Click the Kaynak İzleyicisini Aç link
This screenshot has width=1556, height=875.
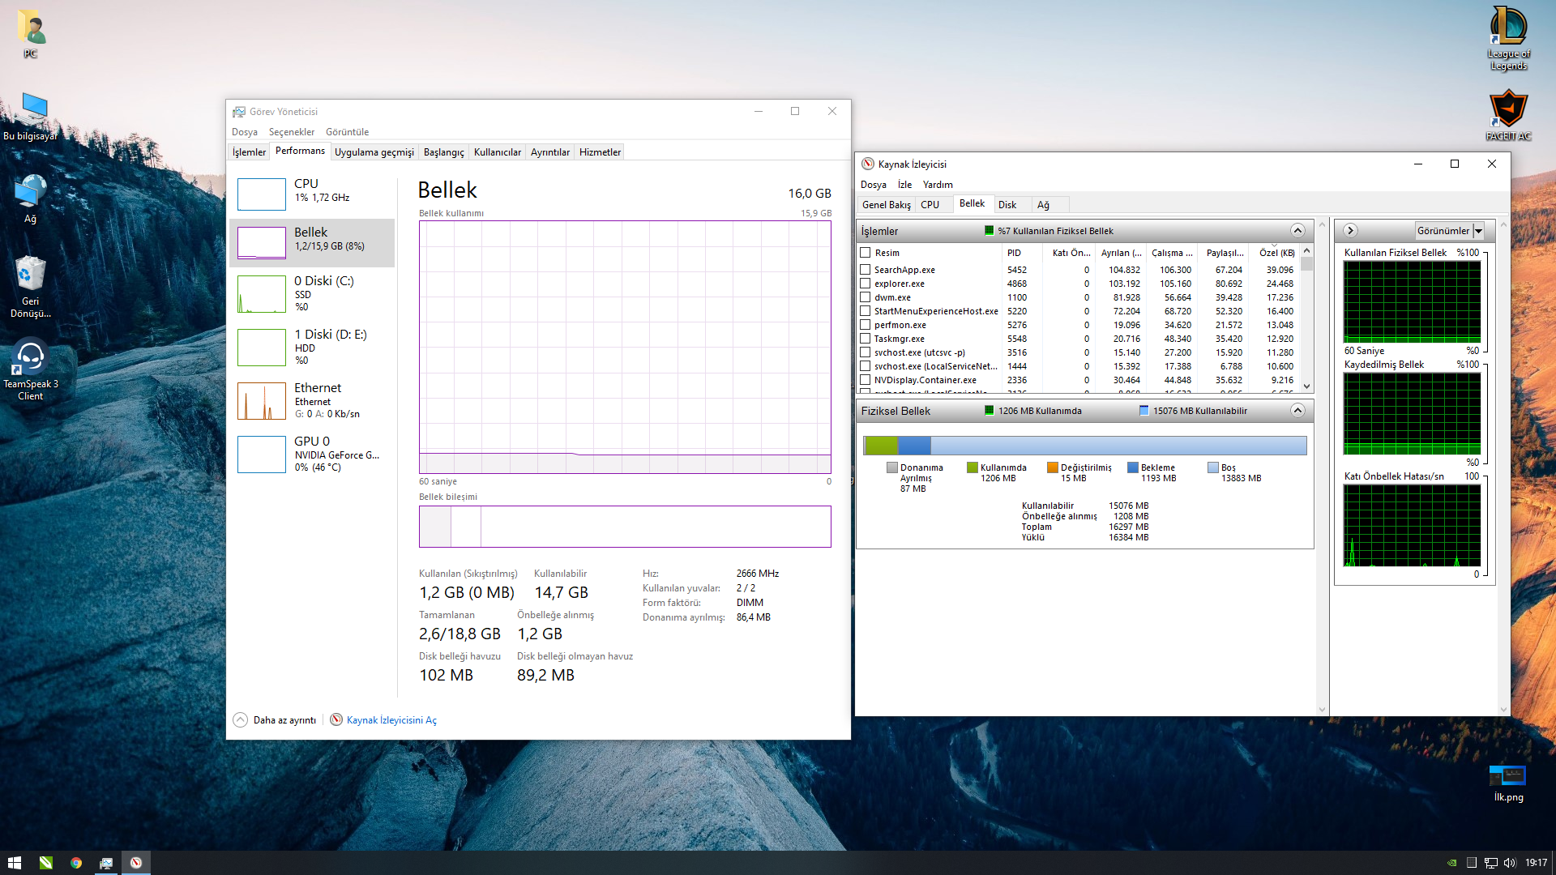tap(391, 720)
